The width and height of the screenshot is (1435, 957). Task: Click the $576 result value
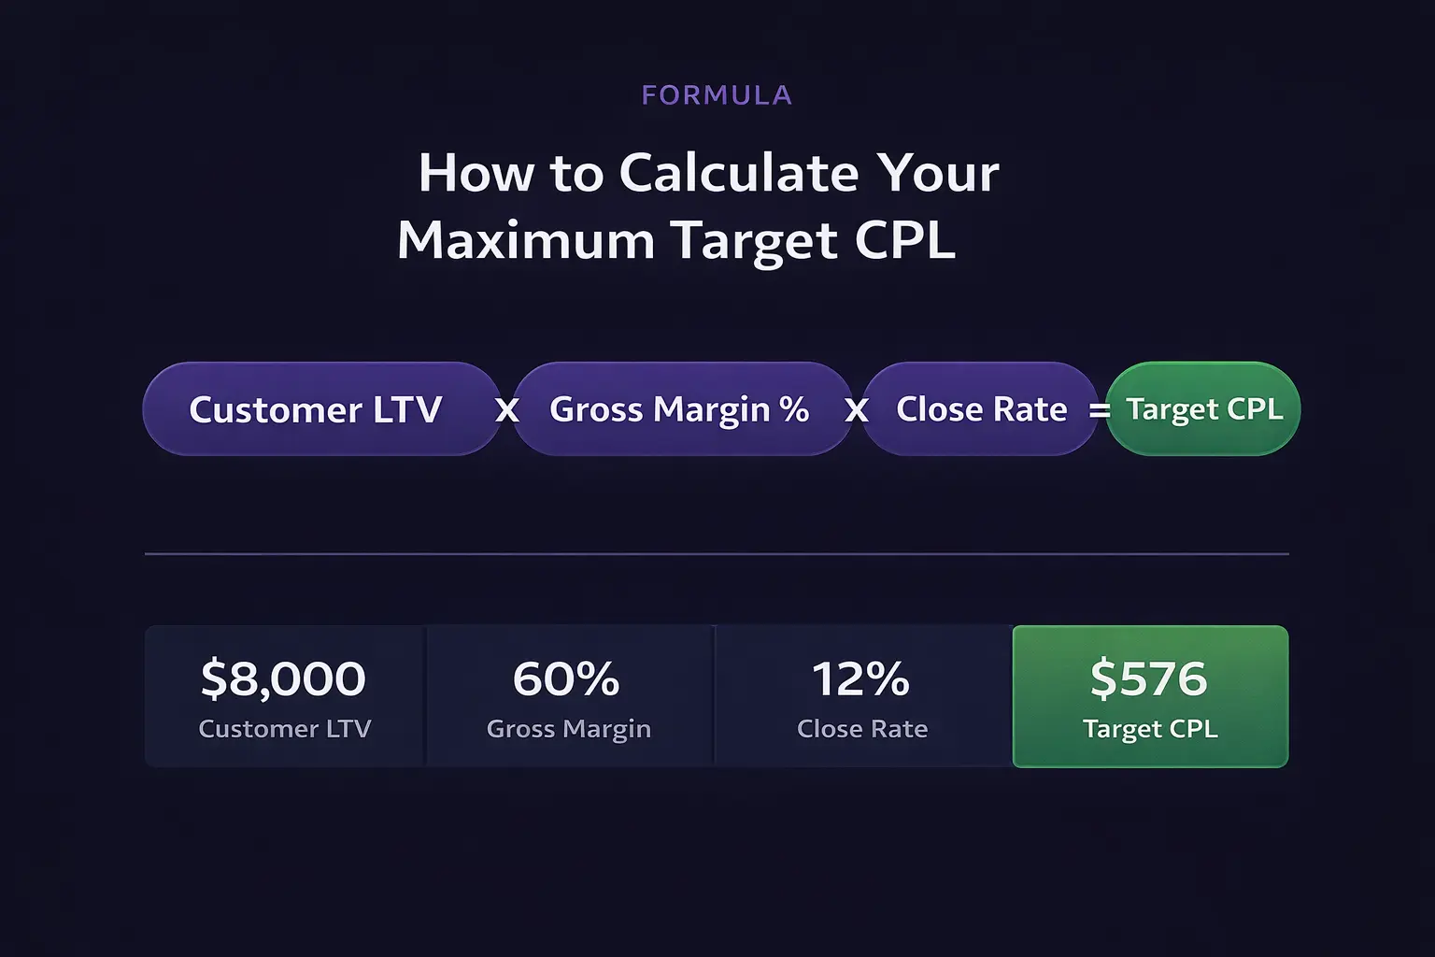pos(1149,678)
